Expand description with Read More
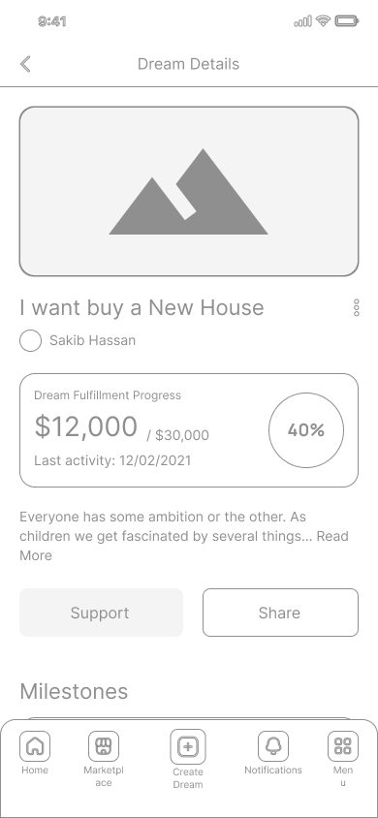The image size is (378, 818). tap(184, 546)
